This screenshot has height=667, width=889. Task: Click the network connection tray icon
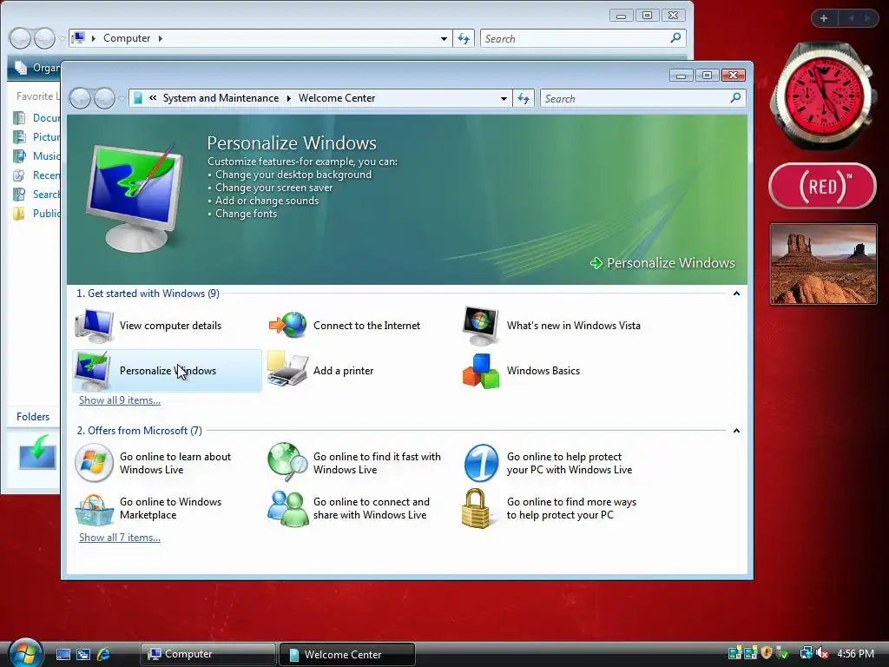[806, 653]
